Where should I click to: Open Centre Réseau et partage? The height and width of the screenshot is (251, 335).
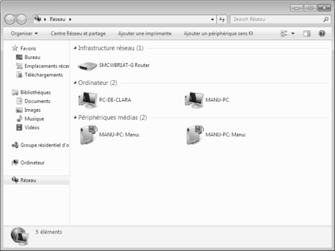(78, 33)
